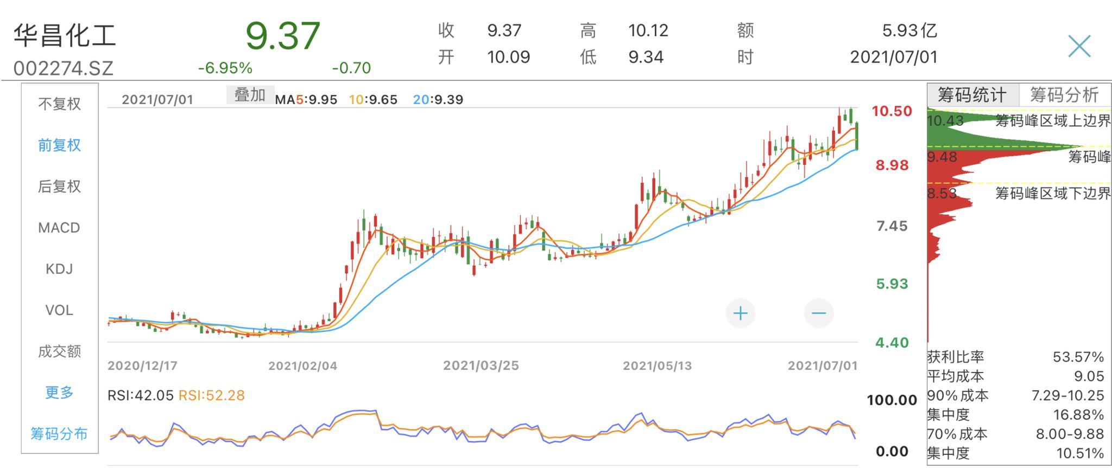The width and height of the screenshot is (1112, 468).
Task: Select 不复权 price adjustment mode
Action: tap(60, 104)
